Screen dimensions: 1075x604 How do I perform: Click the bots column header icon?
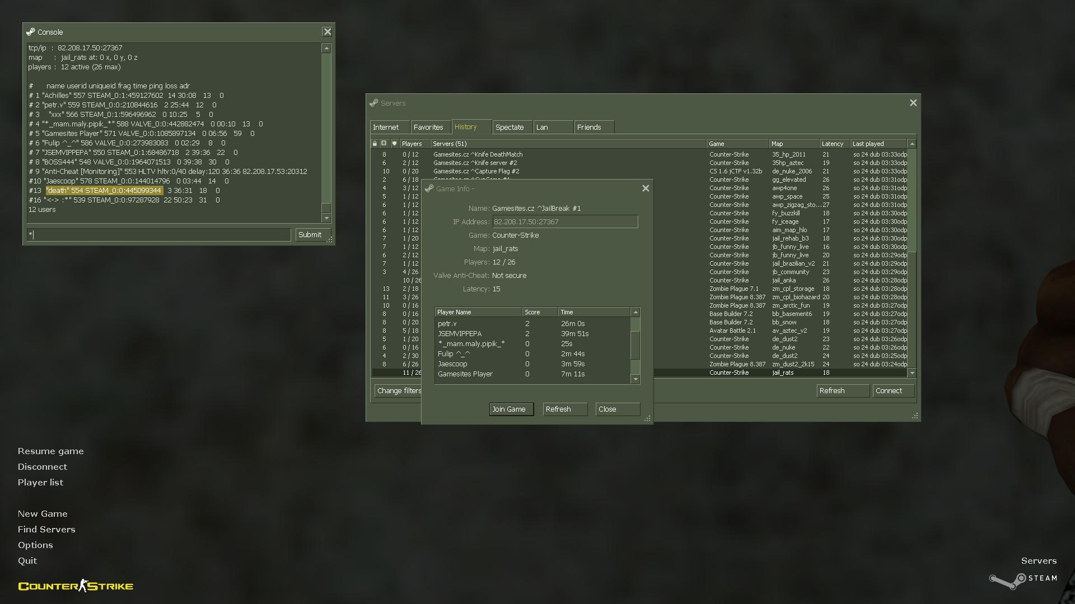pos(384,144)
